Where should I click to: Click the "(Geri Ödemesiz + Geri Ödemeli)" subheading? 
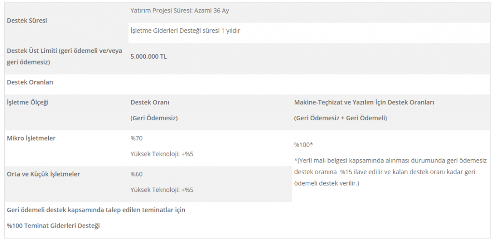click(x=340, y=117)
